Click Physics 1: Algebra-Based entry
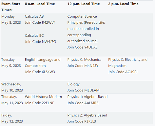This screenshot has height=126, width=155. [87, 97]
